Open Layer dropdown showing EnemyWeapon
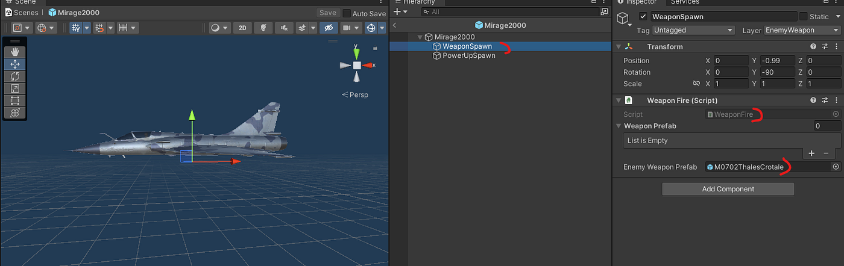This screenshot has width=844, height=266. (802, 30)
